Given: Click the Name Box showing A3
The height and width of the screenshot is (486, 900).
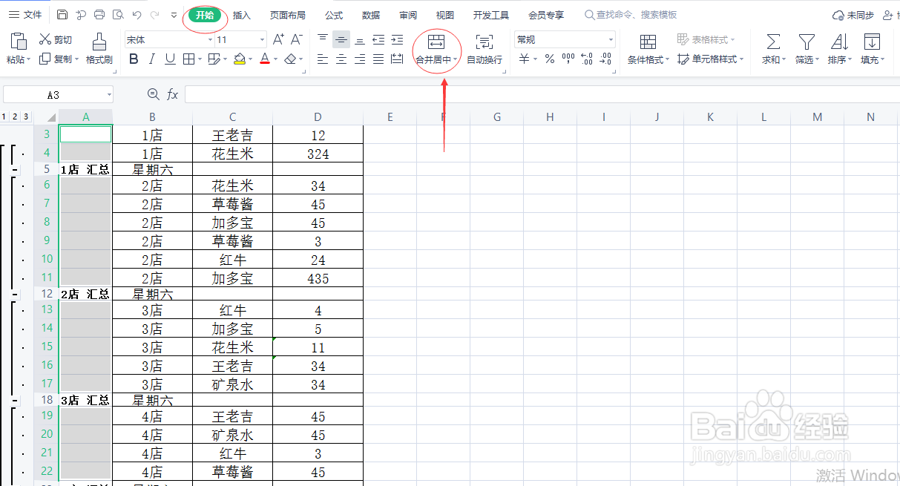Looking at the screenshot, I should (58, 95).
